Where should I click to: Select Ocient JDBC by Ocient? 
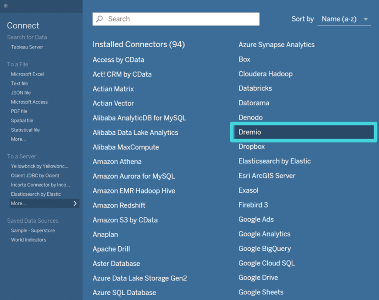point(35,176)
